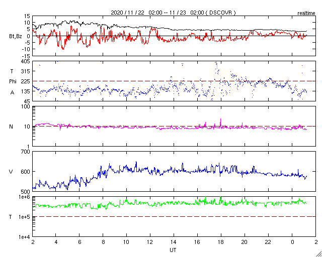Click the '315' tick value
The width and height of the screenshot is (322, 257).
pos(26,71)
